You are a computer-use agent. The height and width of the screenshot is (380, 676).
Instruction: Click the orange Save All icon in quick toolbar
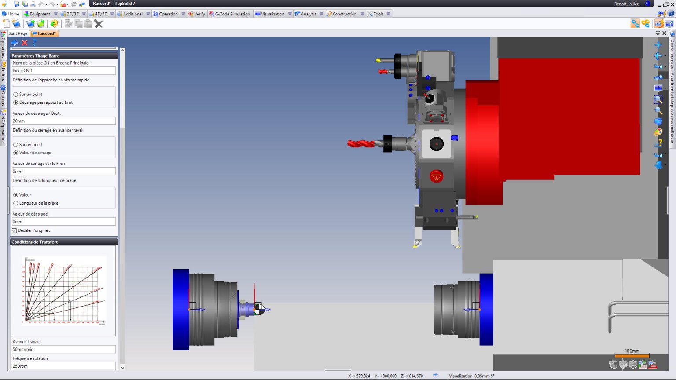pyautogui.click(x=54, y=23)
